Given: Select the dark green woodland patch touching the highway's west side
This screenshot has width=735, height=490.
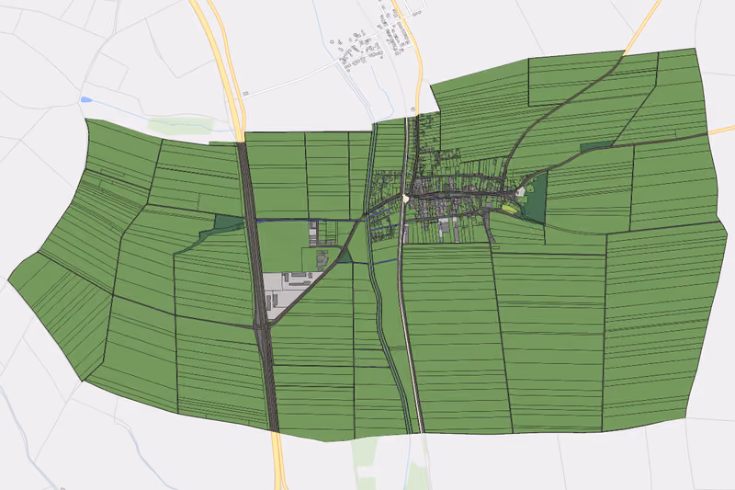Looking at the screenshot, I should click(228, 223).
